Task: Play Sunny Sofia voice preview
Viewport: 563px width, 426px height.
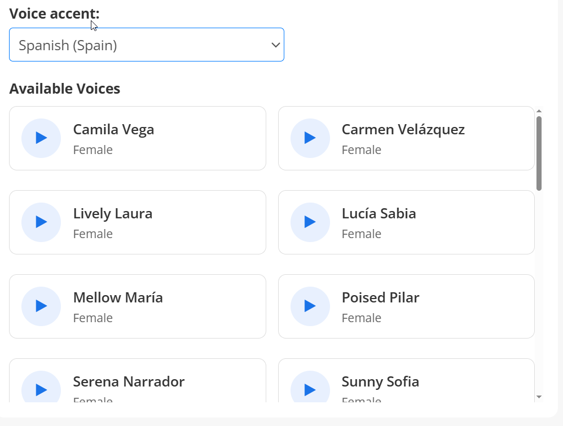Action: tap(310, 389)
